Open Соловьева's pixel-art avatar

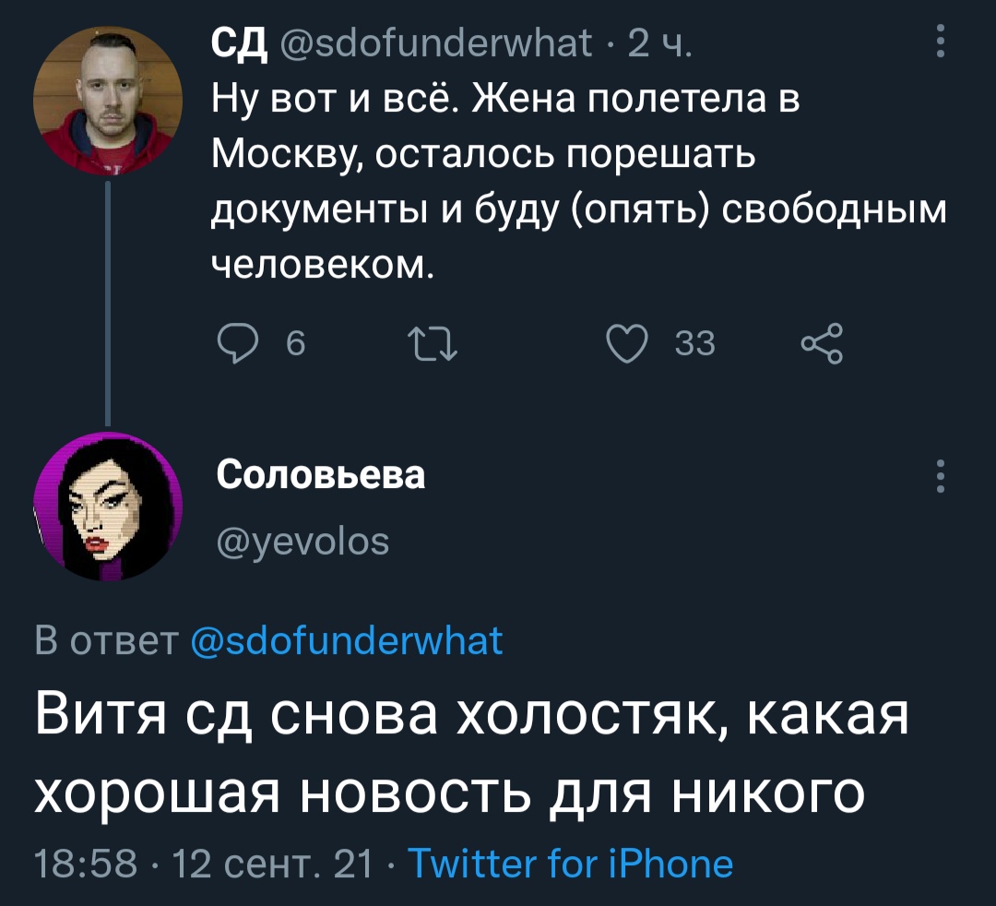tap(107, 506)
